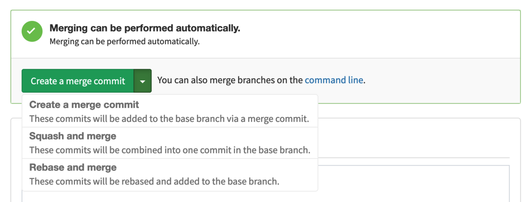532x202 pixels.
Task: Click the green-bordered merge status box
Action: 266,57
